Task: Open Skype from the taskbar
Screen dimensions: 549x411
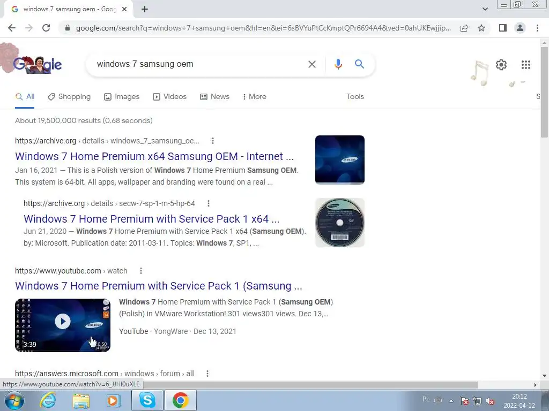Action: (x=147, y=400)
